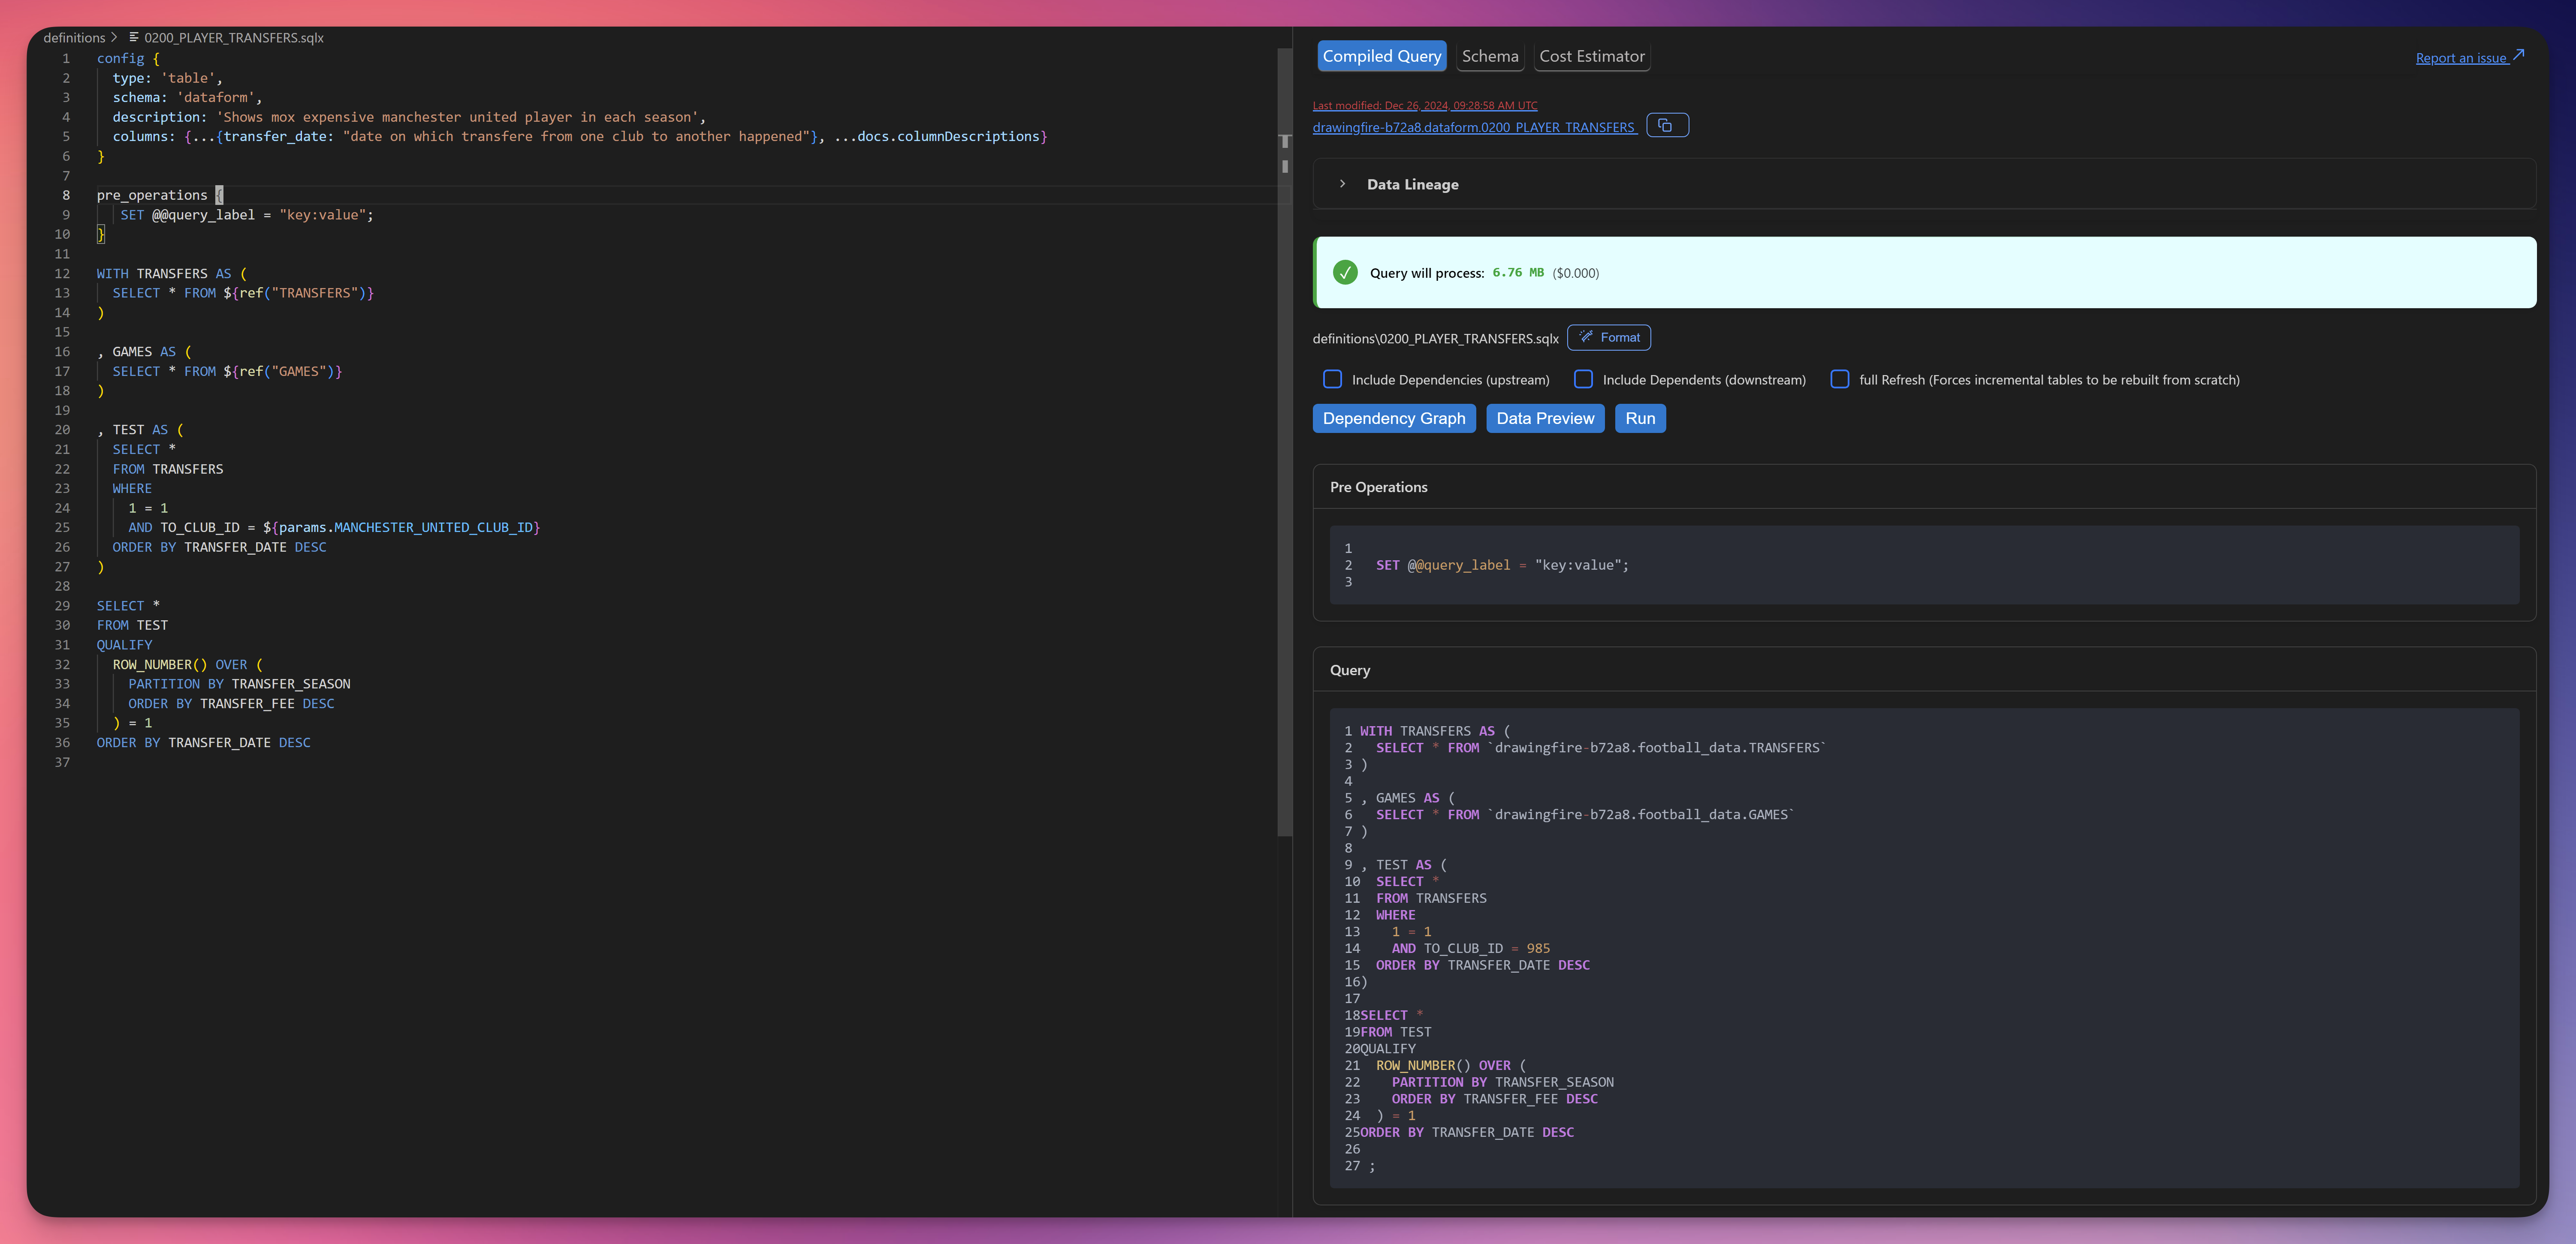
Task: Click the Last modified timestamp link
Action: tap(1424, 105)
